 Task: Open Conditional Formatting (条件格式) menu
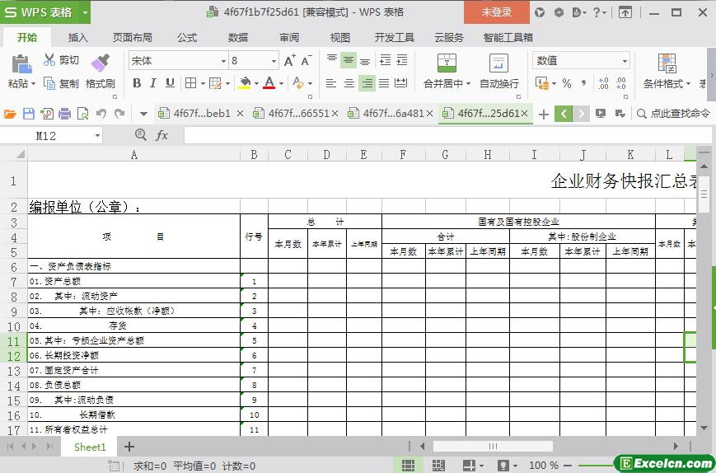coord(667,71)
